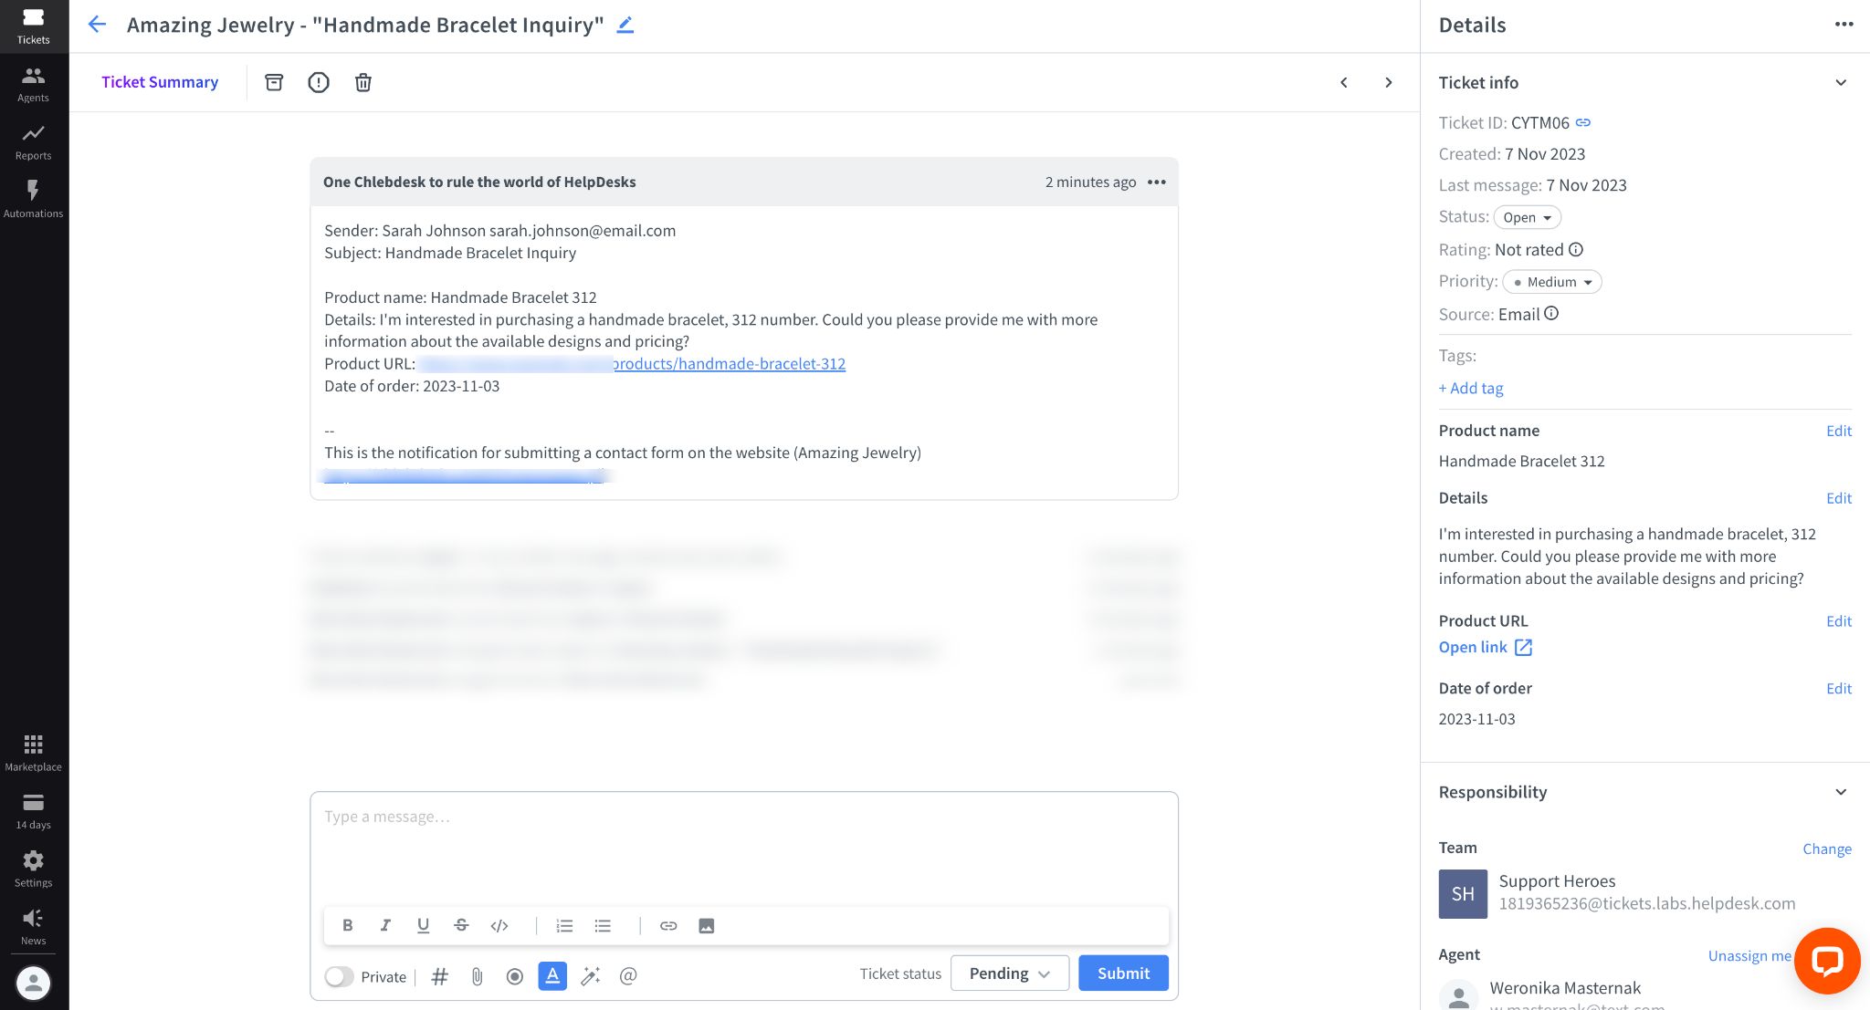Click the bold formatting icon
The width and height of the screenshot is (1870, 1010).
tap(347, 925)
